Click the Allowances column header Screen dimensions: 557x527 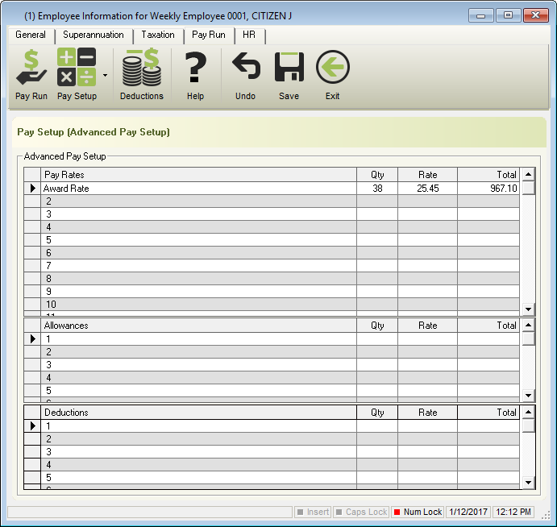pos(199,326)
